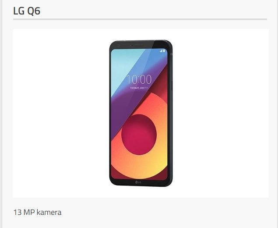
Task: Select the 13 MP kamera caption
Action: pos(37,212)
